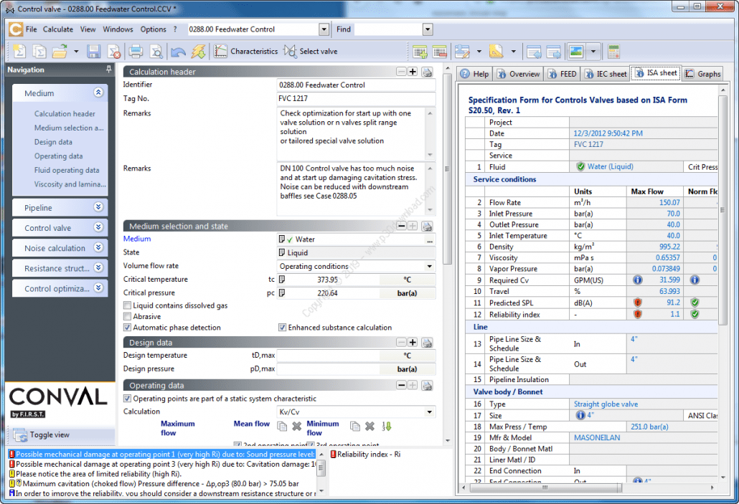Open the Kv/Cv calculation dropdown
The image size is (739, 504).
pos(429,412)
